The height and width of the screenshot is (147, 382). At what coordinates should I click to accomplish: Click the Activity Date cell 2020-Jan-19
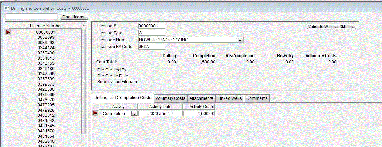click(x=160, y=114)
